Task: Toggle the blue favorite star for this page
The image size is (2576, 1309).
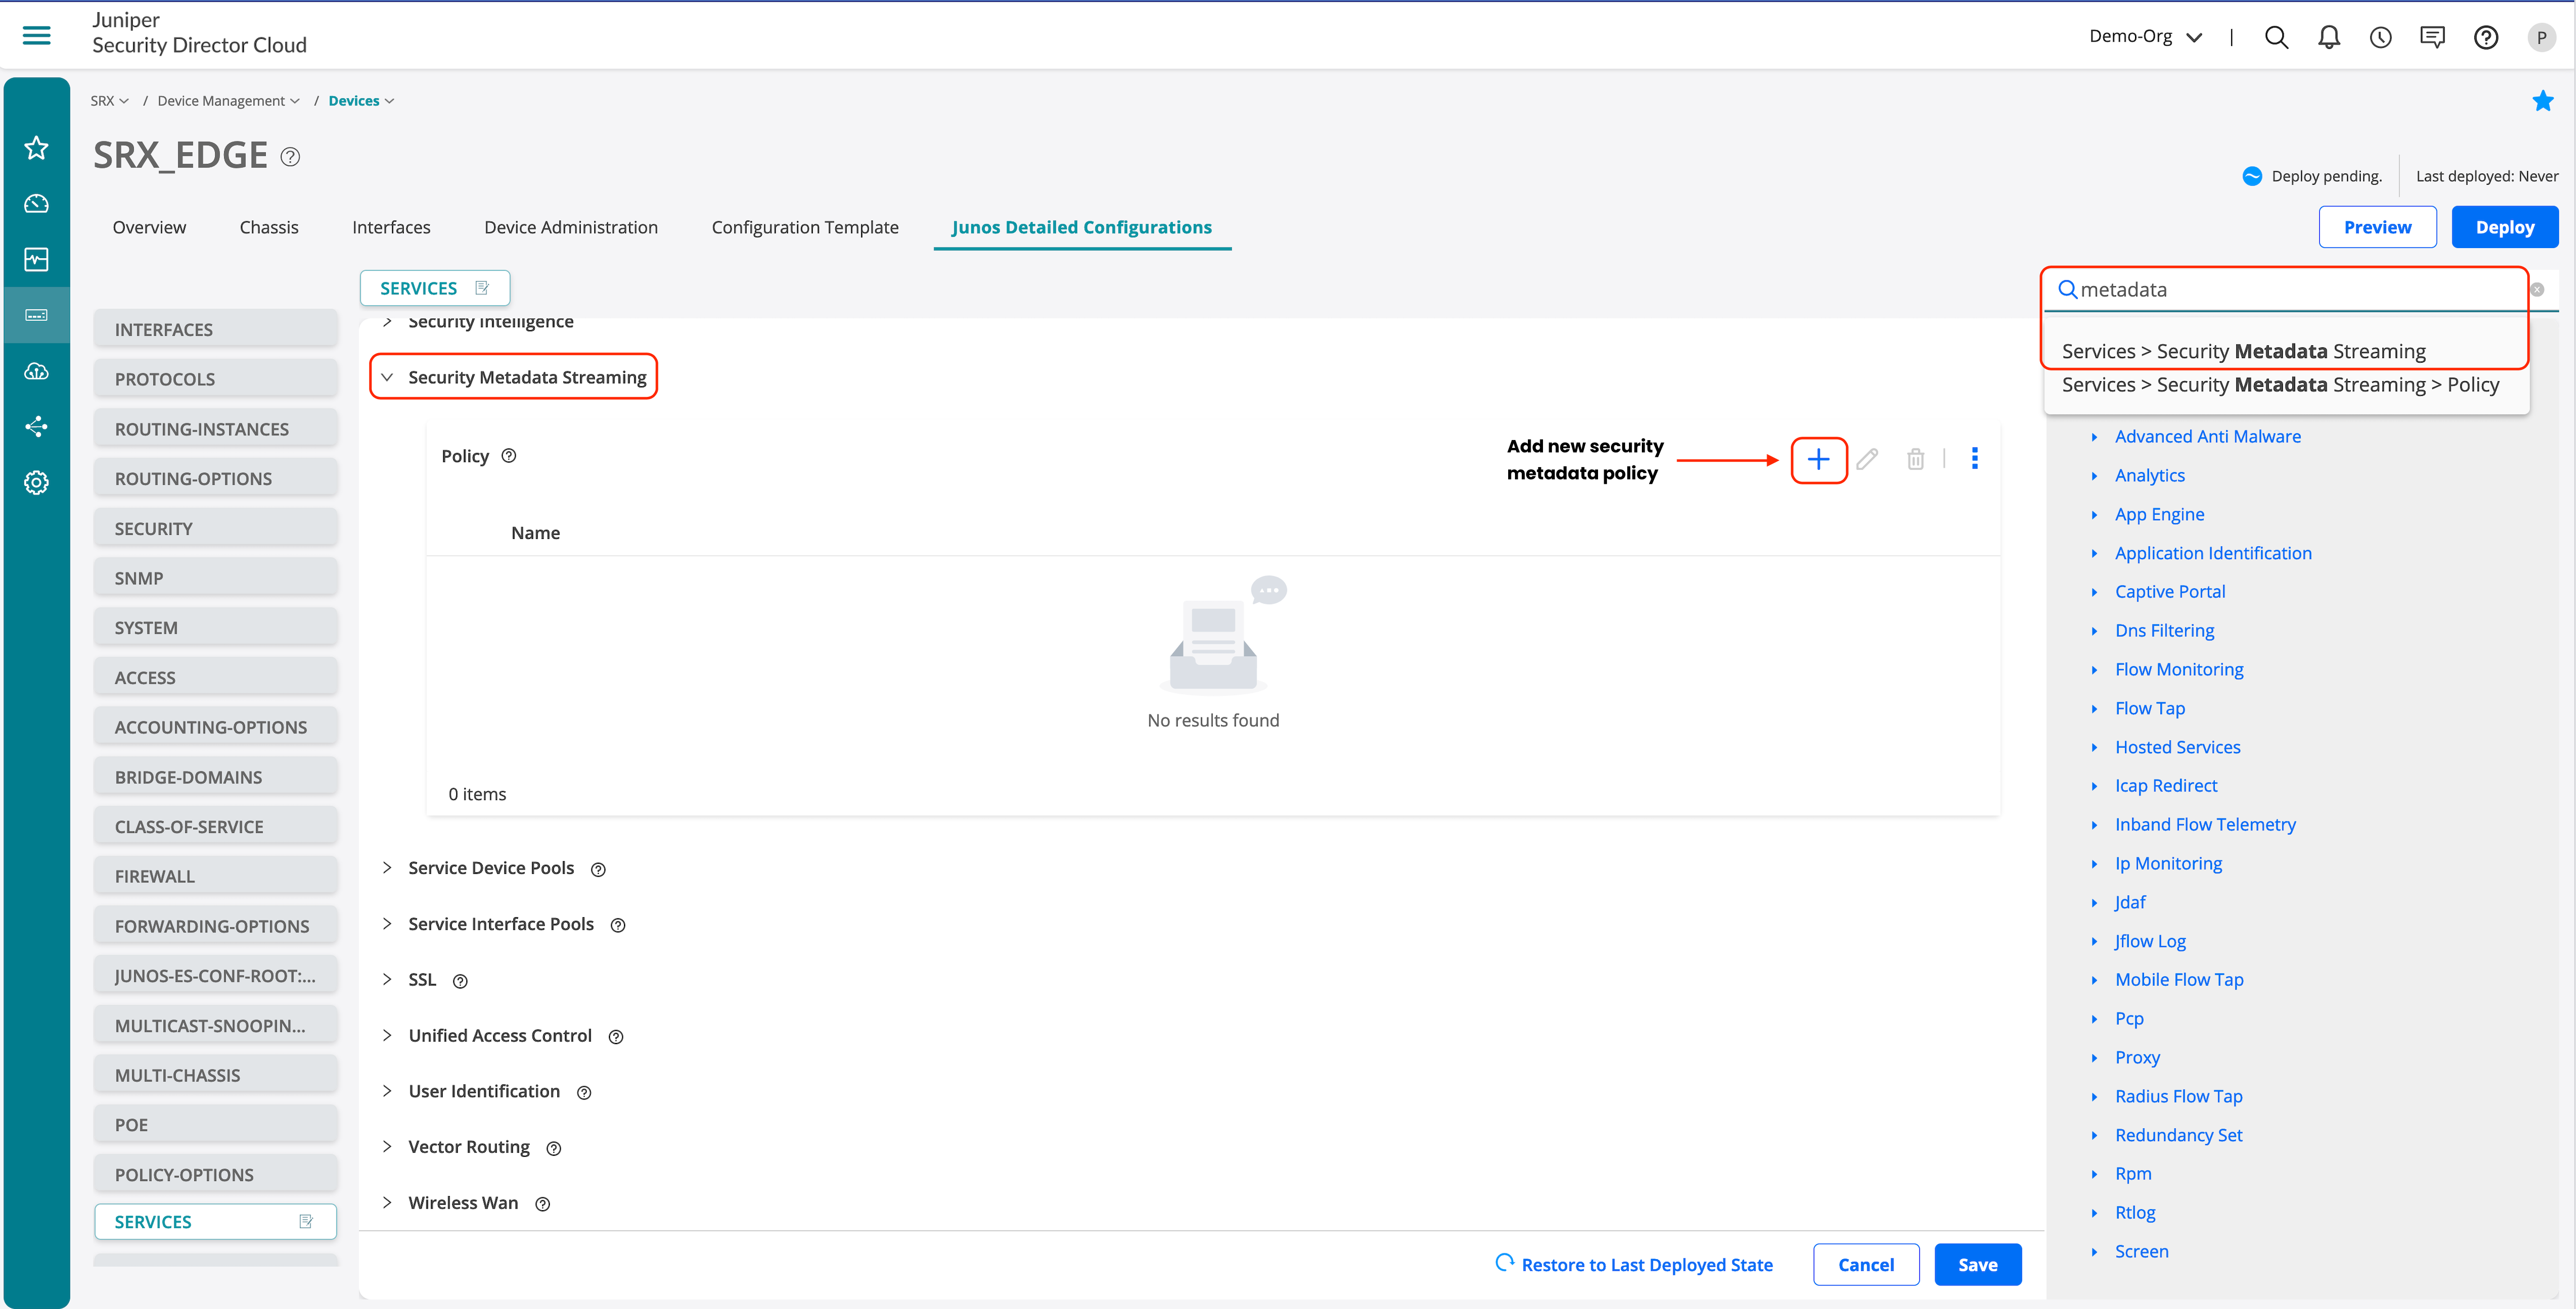Action: (2542, 101)
